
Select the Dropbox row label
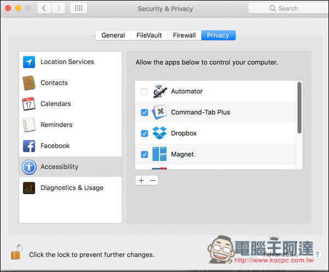(x=184, y=133)
